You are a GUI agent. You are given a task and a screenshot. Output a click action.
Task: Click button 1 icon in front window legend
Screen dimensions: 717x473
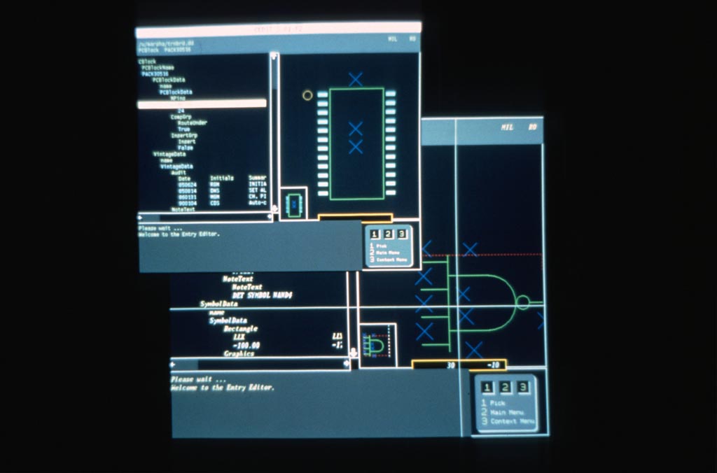[375, 234]
